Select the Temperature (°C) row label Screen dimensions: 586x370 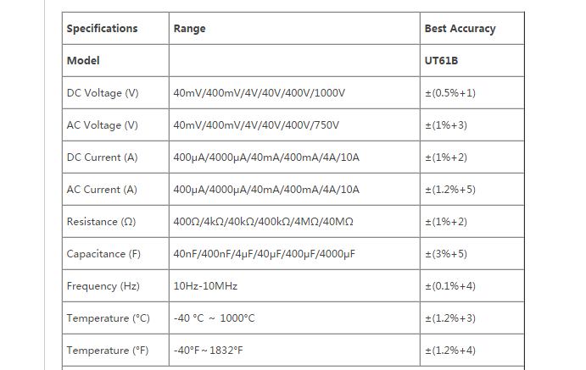[108, 318]
